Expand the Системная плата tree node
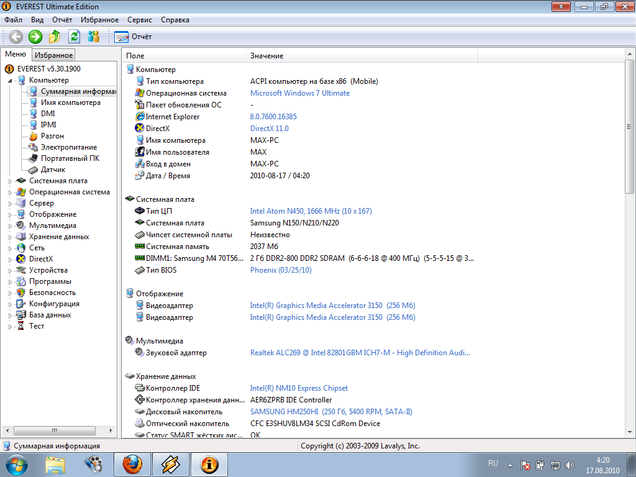The height and width of the screenshot is (477, 636). 10,181
